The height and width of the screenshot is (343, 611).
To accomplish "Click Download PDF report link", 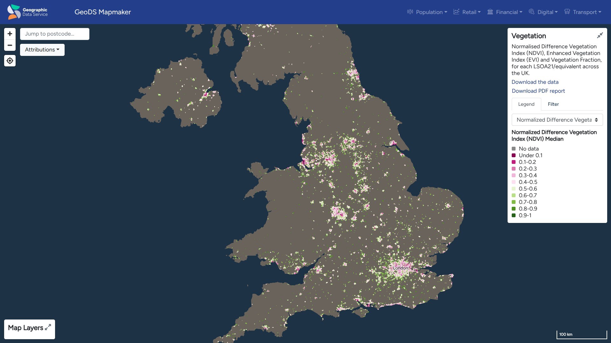I will (x=538, y=91).
